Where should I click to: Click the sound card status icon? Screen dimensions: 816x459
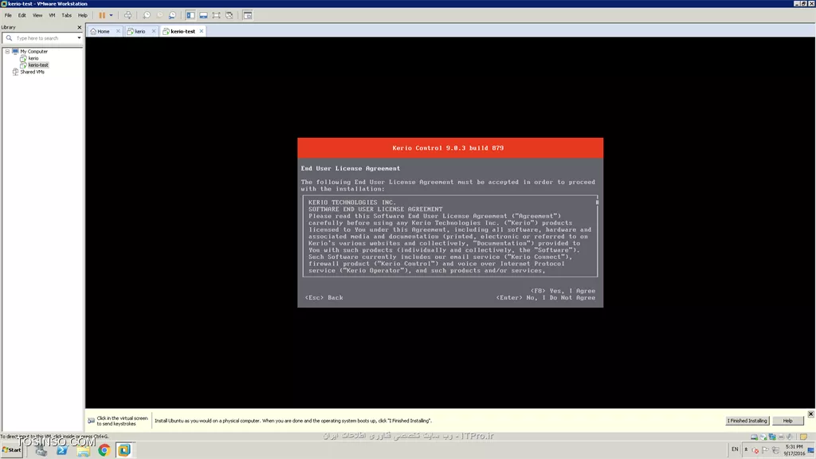(790, 437)
